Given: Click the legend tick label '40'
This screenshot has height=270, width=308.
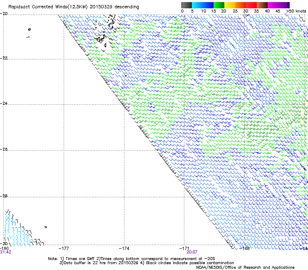Looking at the screenshot, I should [x=267, y=11].
